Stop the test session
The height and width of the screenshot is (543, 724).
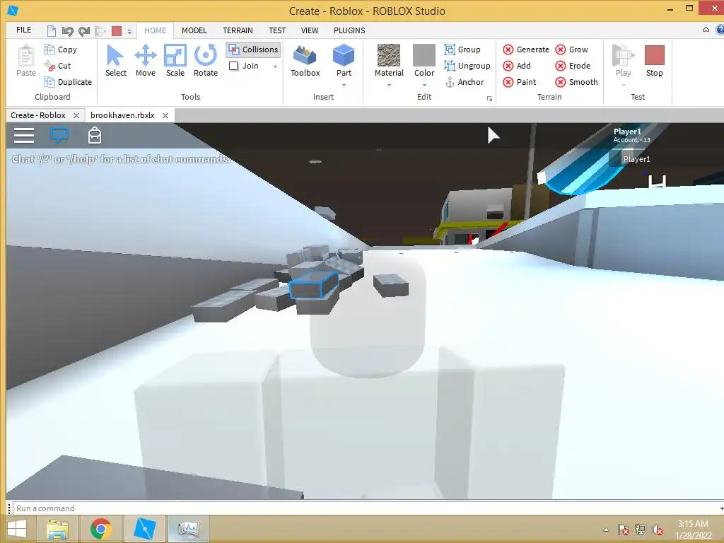(654, 61)
